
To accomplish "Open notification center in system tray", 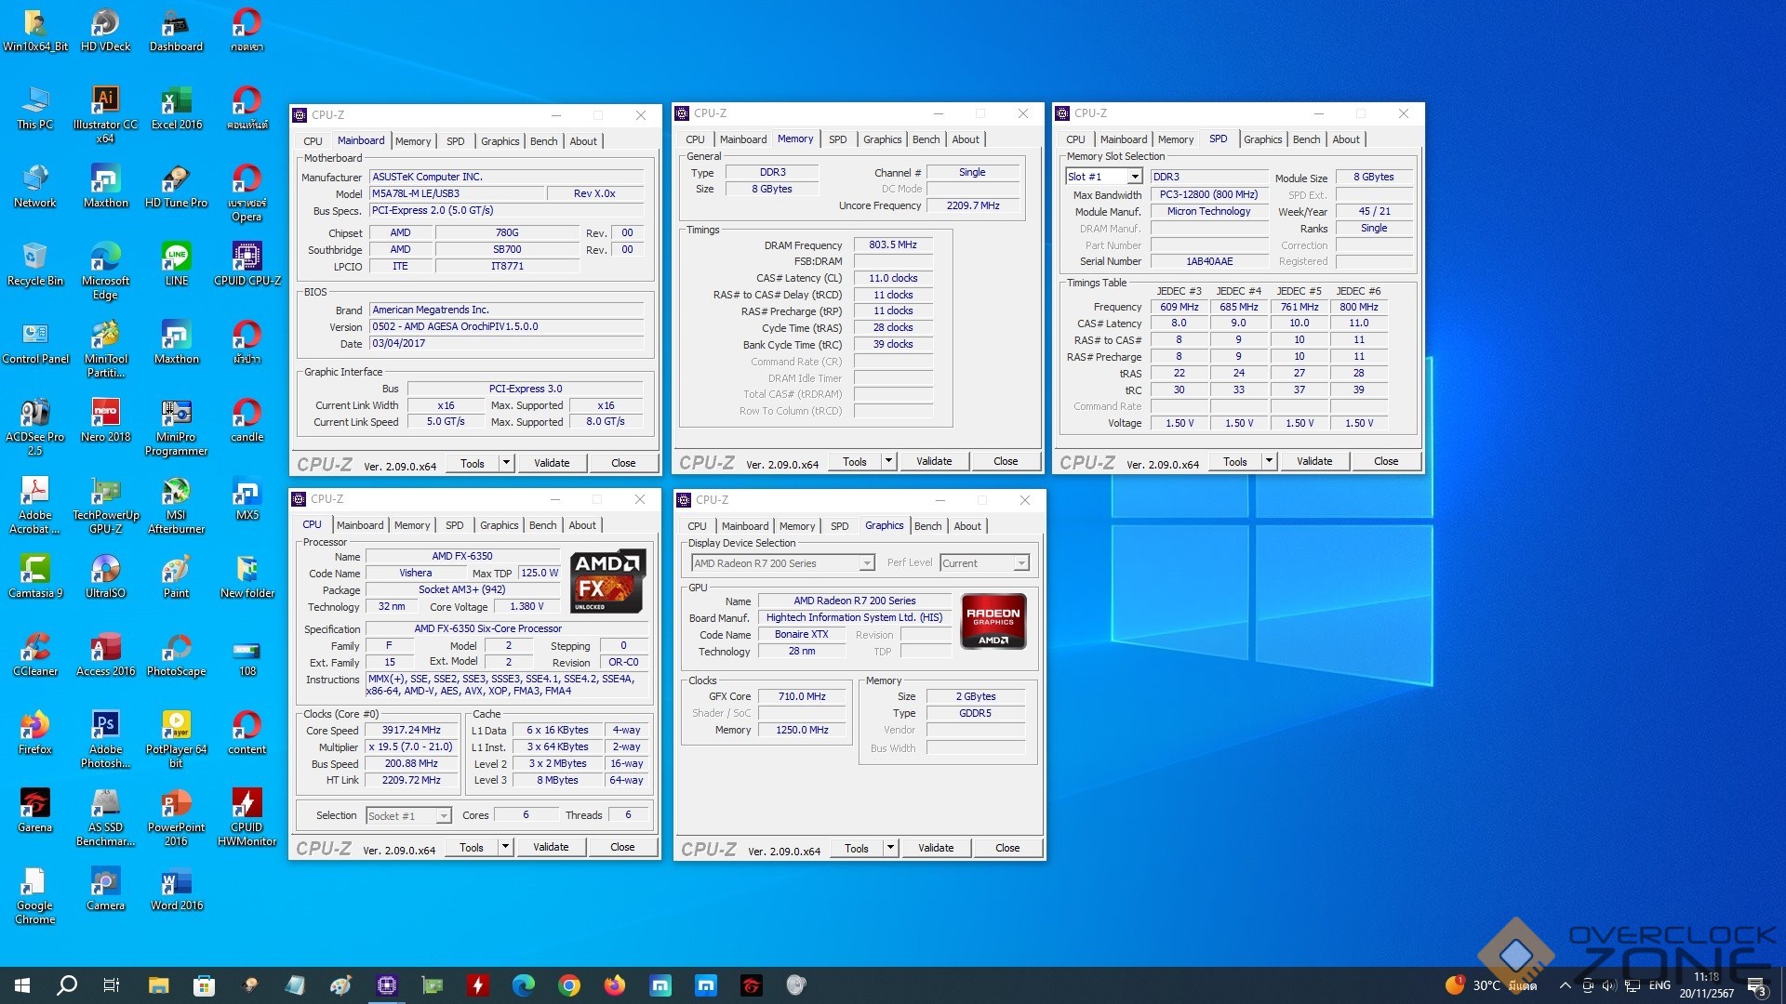I will tap(1757, 985).
